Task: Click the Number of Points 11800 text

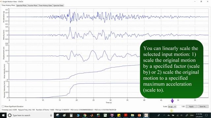Action: click(45, 110)
